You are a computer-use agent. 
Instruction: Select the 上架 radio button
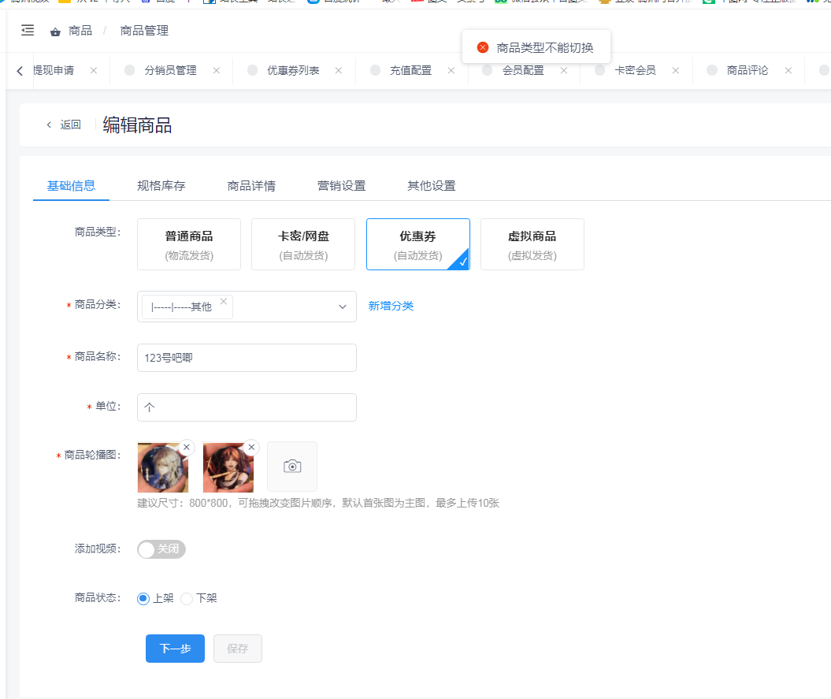pos(143,599)
